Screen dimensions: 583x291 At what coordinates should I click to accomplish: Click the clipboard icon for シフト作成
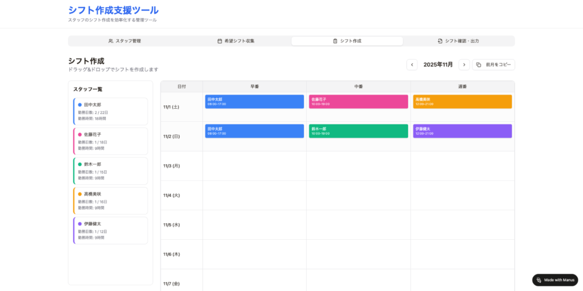click(x=335, y=41)
